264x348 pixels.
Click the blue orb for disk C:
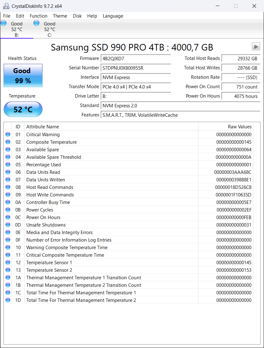pos(36,23)
